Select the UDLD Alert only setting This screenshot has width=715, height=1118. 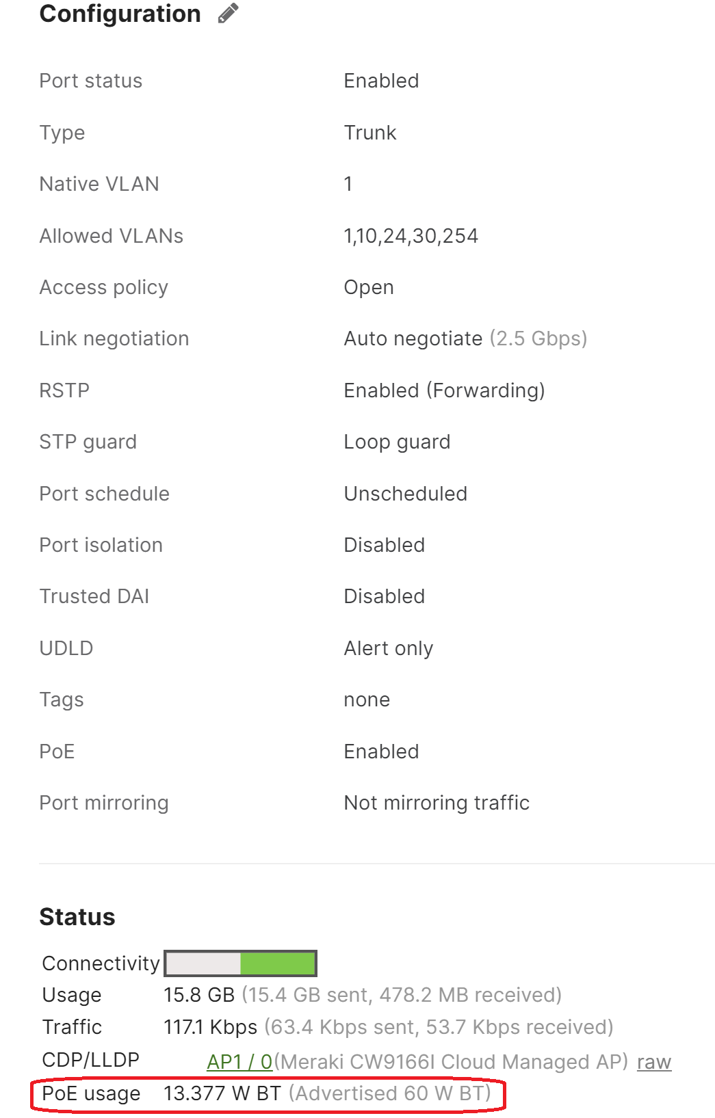(387, 648)
